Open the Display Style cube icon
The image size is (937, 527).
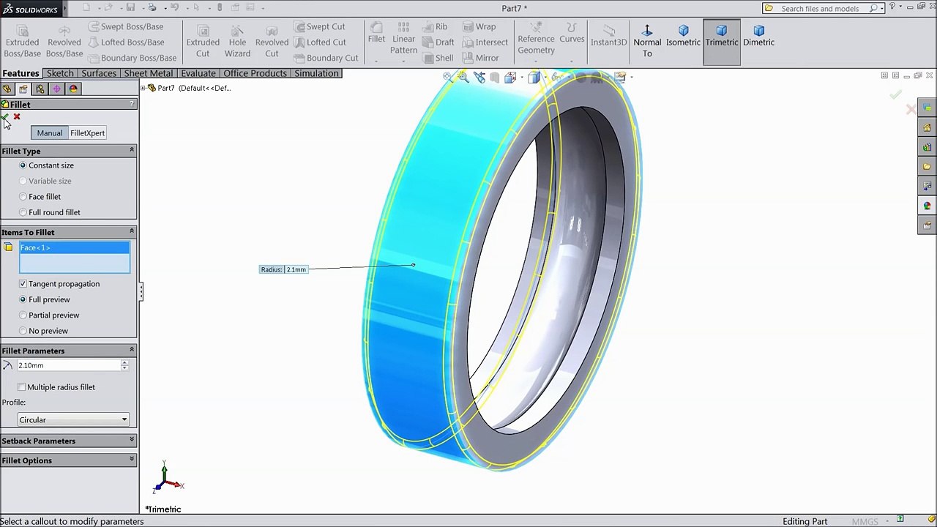click(534, 77)
